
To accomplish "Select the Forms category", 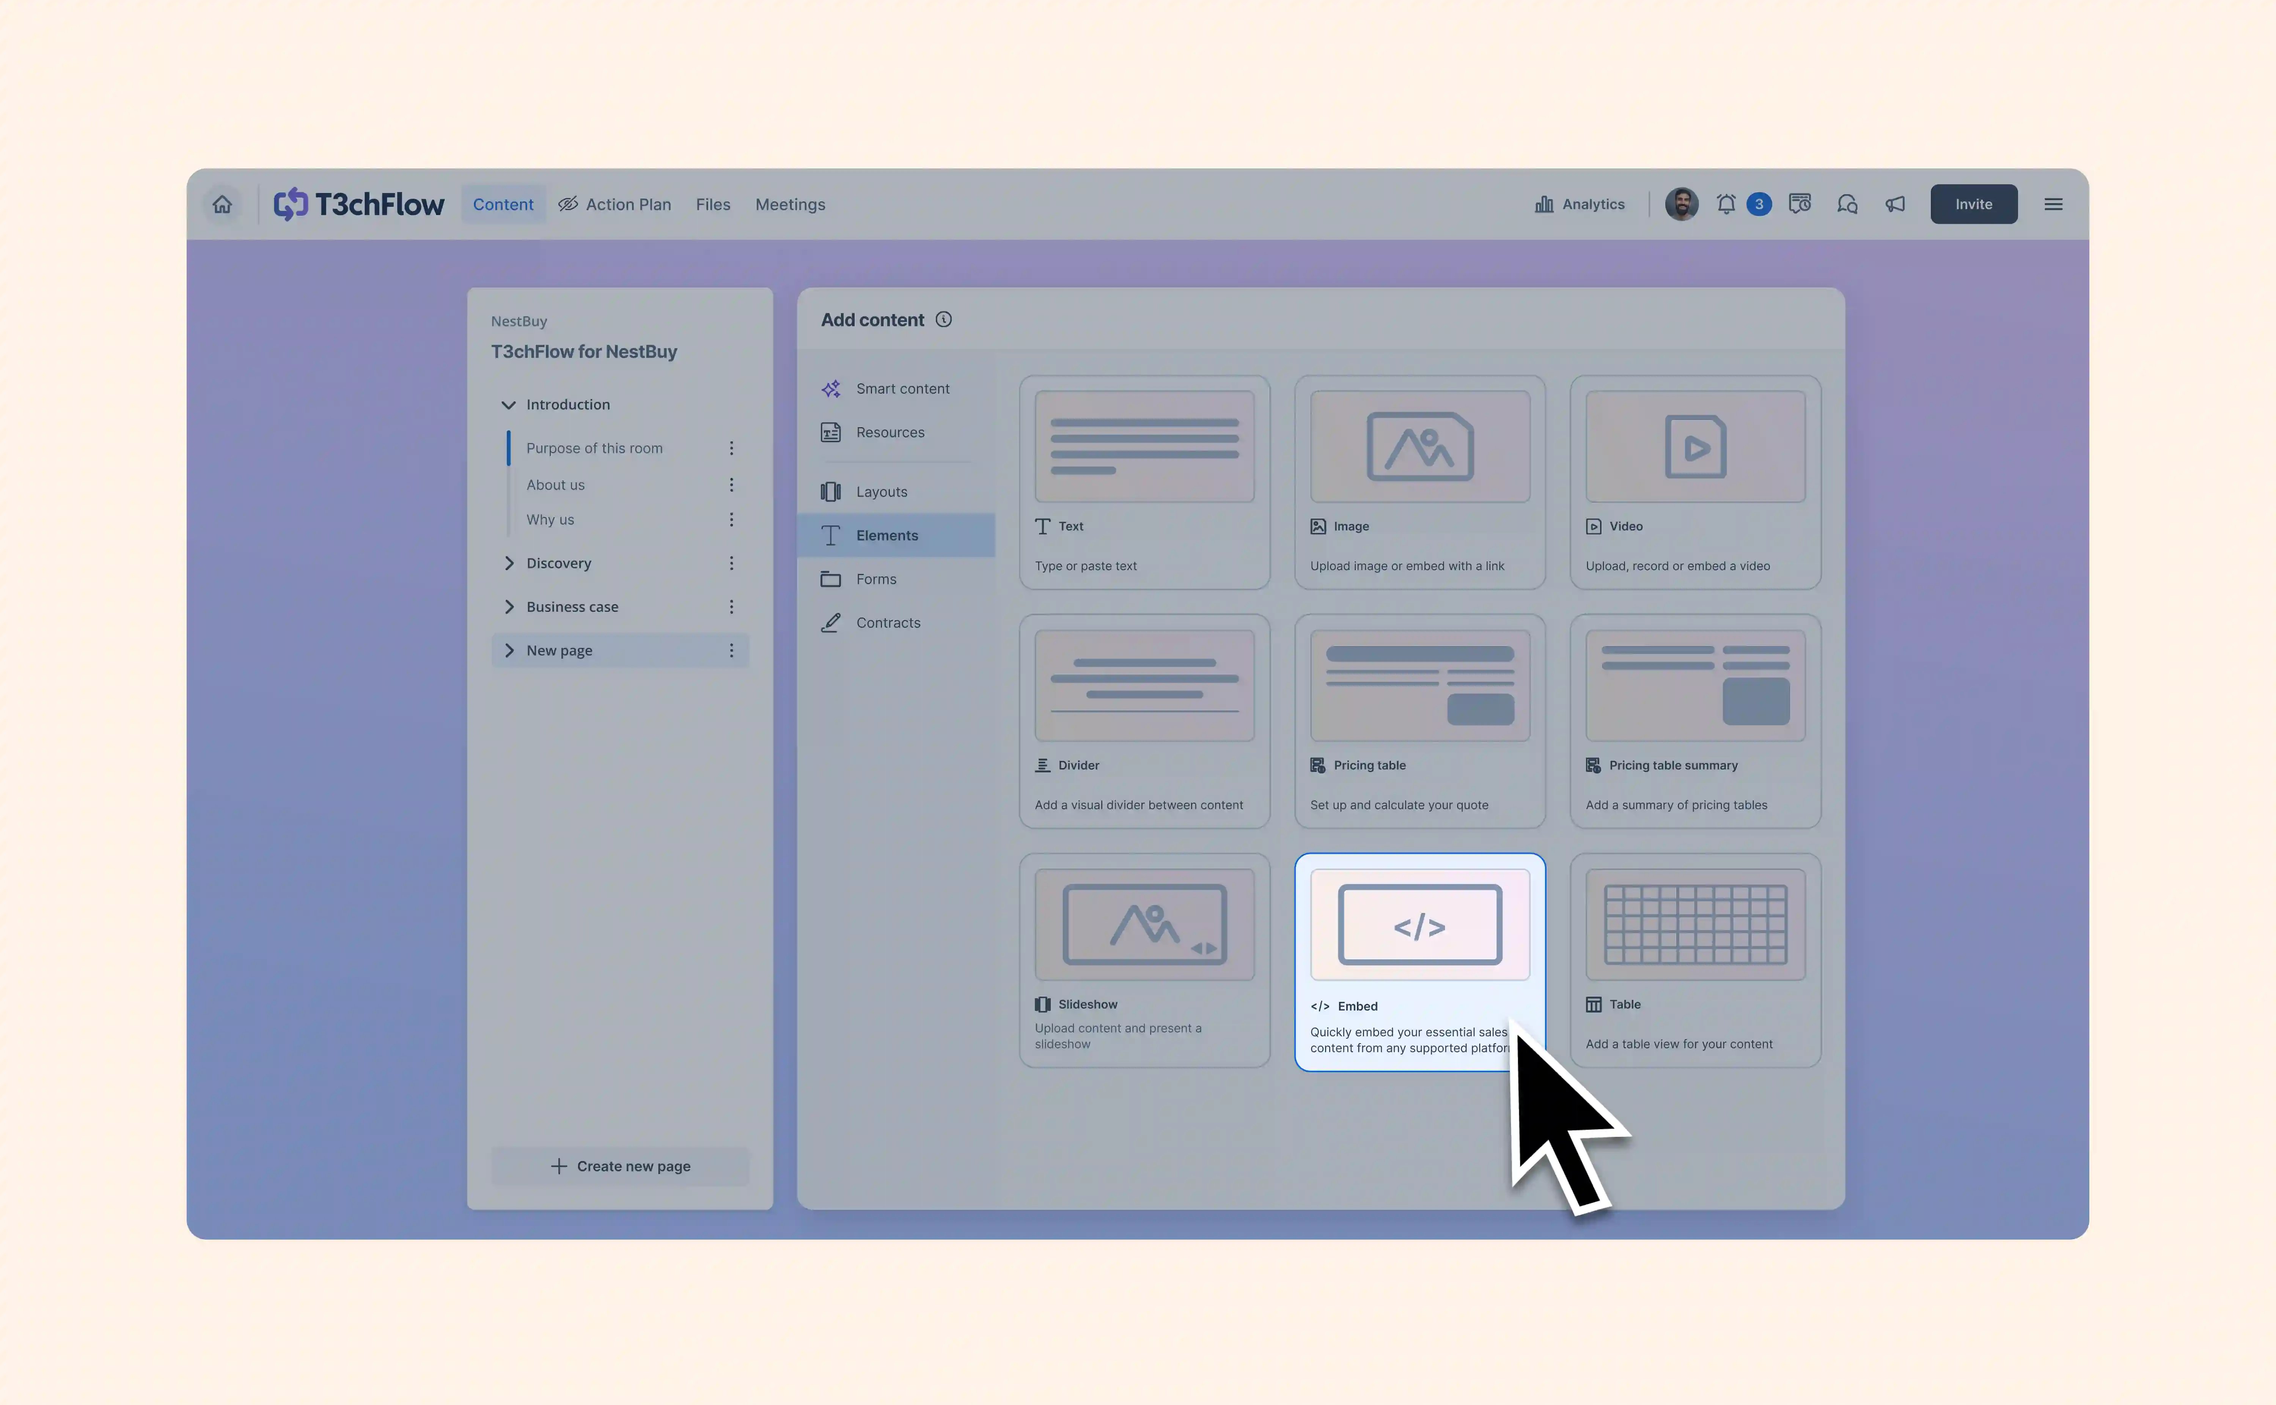I will coord(875,578).
